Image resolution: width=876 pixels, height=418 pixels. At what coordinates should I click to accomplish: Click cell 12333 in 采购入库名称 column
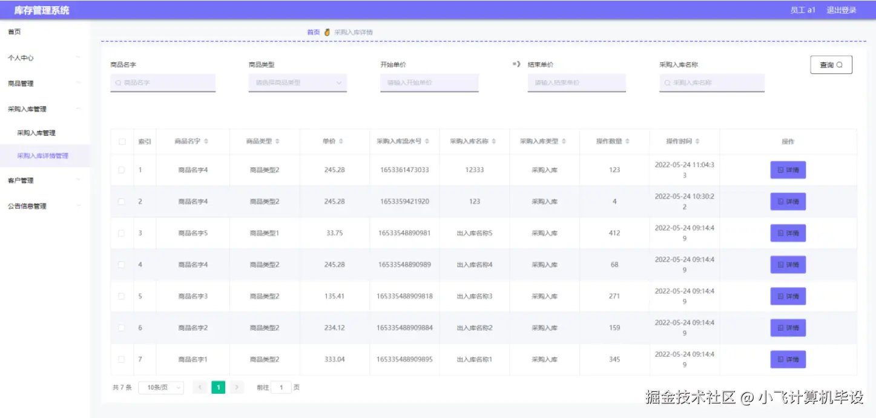point(475,170)
